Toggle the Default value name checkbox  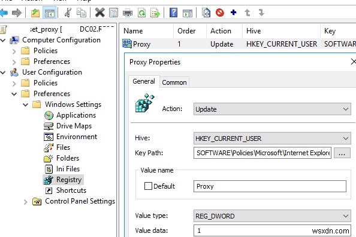148,186
